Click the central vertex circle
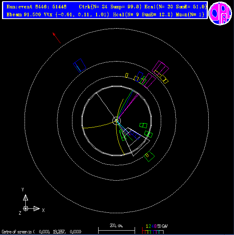 (x=116, y=121)
